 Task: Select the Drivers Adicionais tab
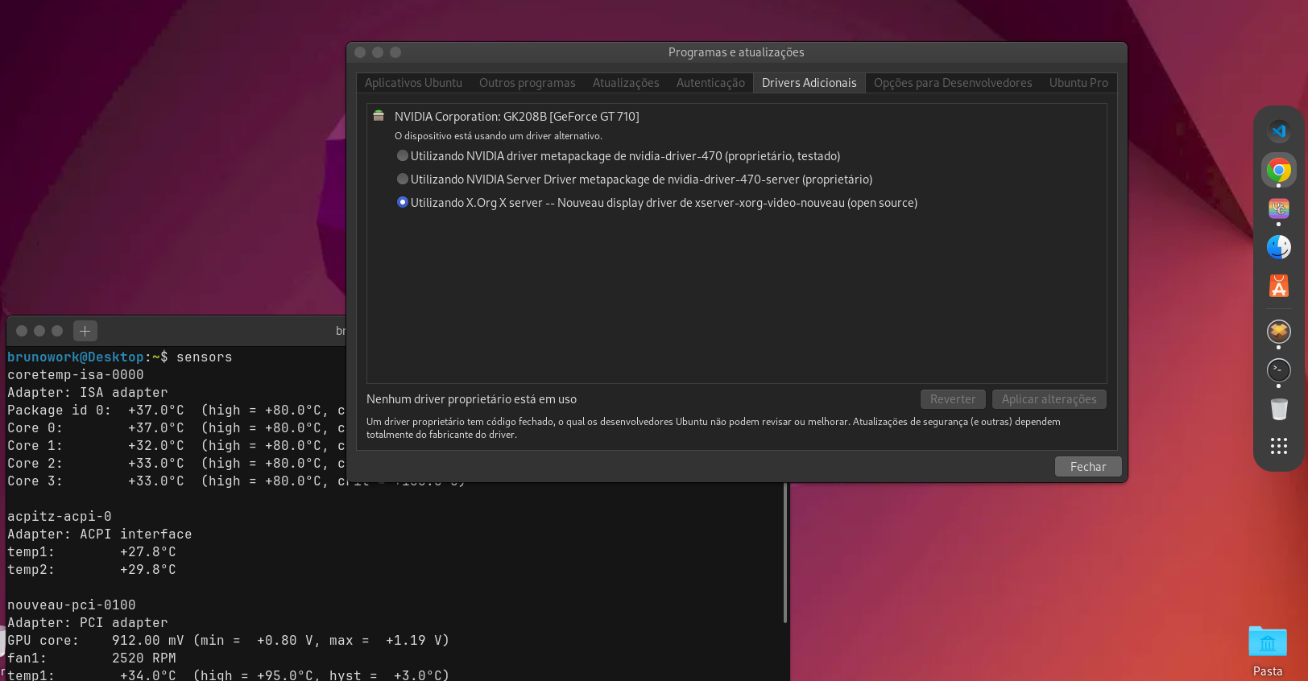pyautogui.click(x=809, y=83)
